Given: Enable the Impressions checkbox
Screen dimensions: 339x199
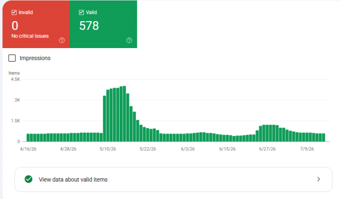Looking at the screenshot, I should tap(12, 58).
